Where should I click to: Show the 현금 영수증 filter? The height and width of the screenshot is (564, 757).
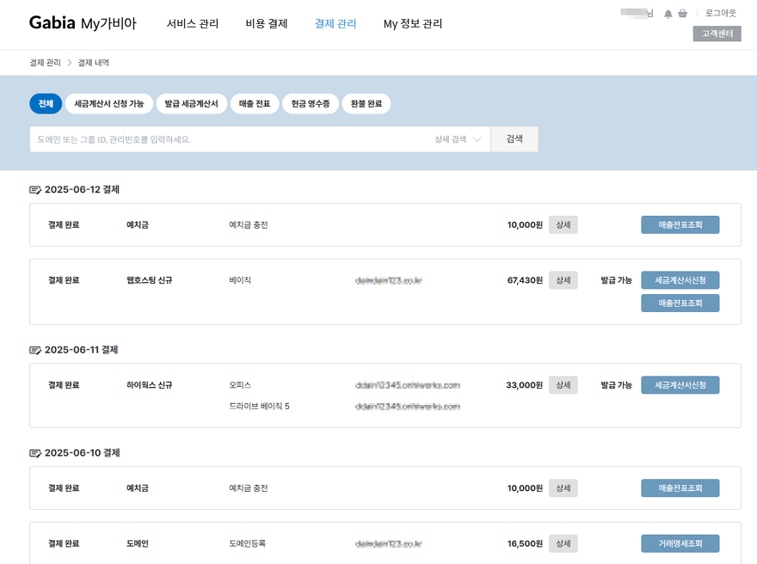tap(310, 104)
